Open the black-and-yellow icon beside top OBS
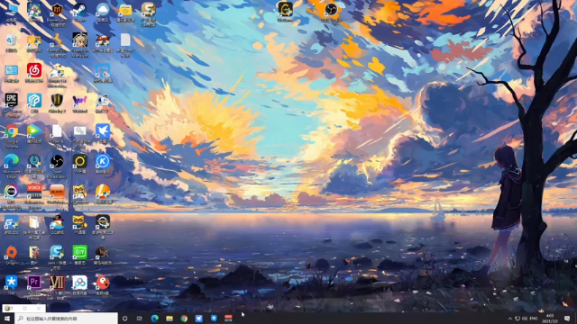 [x=285, y=11]
